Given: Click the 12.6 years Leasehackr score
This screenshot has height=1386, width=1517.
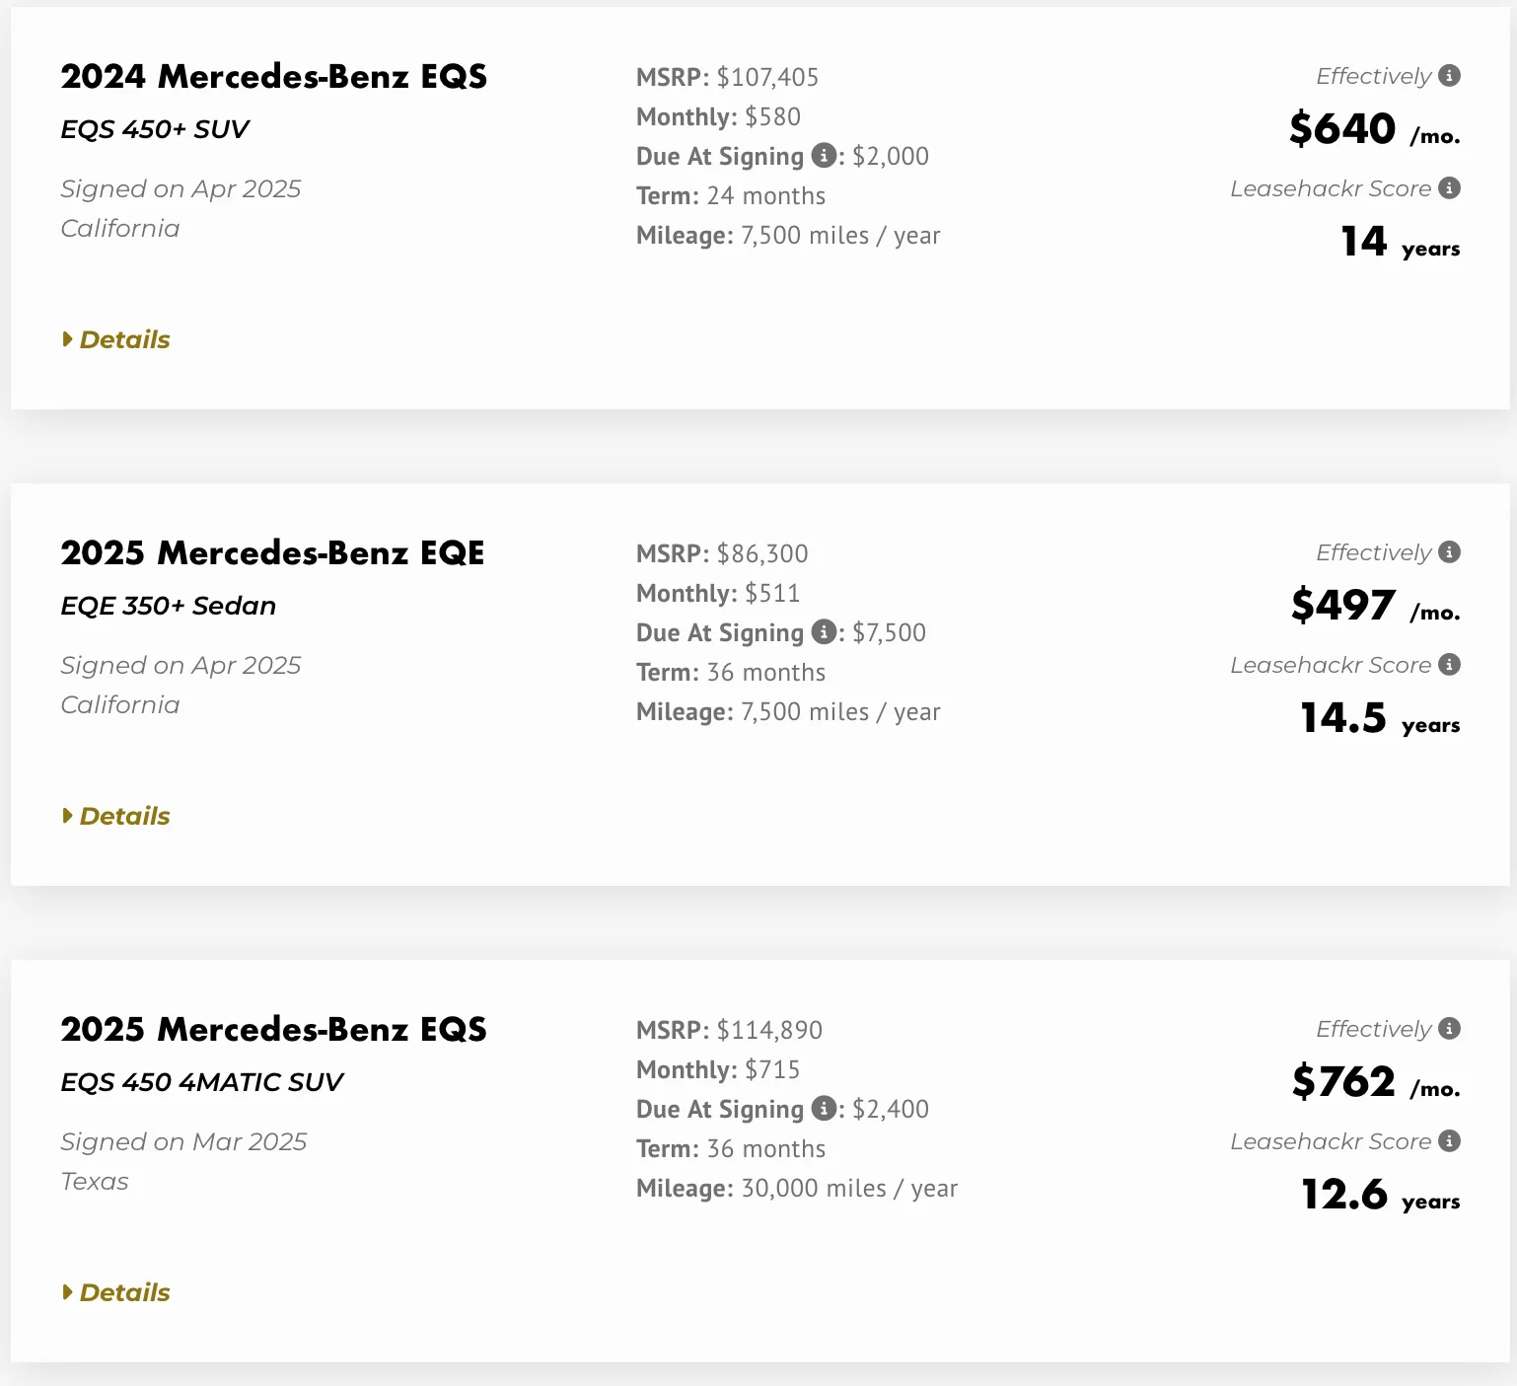Looking at the screenshot, I should pos(1381,1196).
